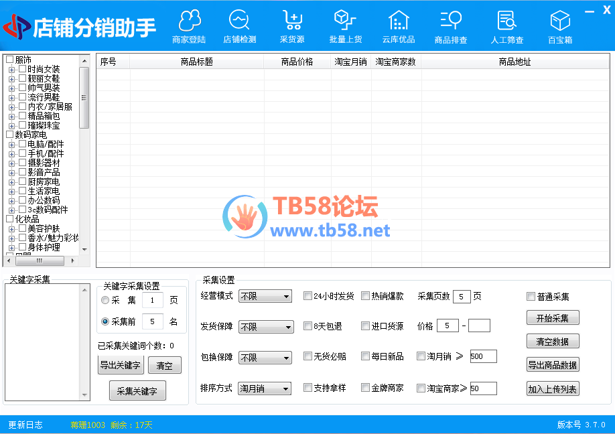This screenshot has height=434, width=615.
Task: Open the 百宝箱 toolbox icon
Action: click(x=560, y=27)
